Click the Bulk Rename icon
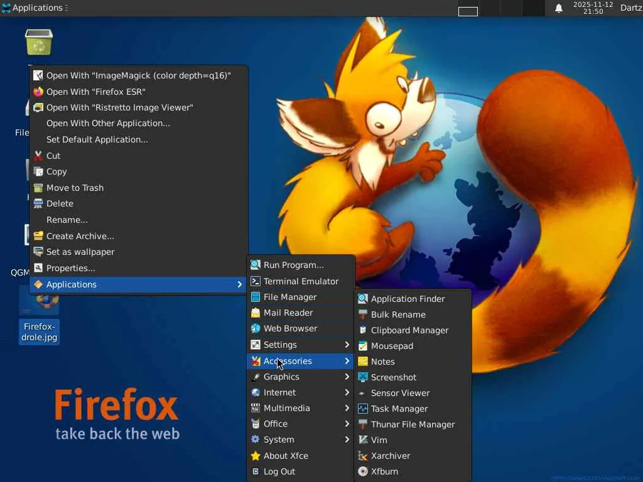 click(x=363, y=314)
